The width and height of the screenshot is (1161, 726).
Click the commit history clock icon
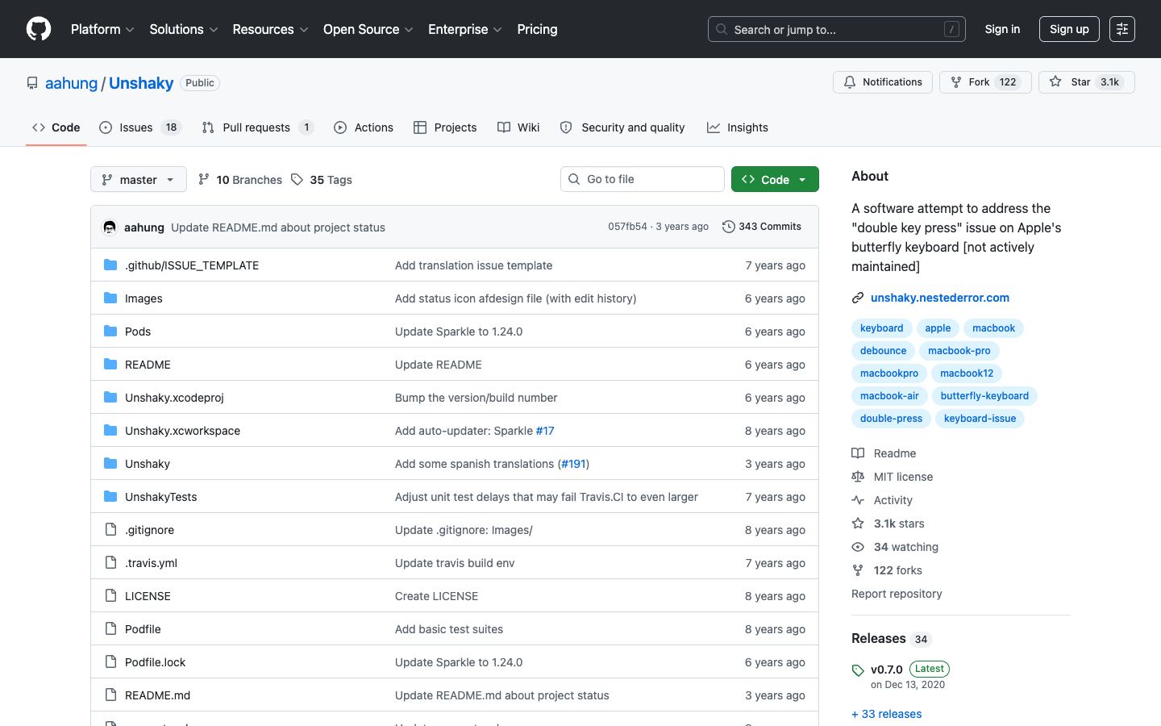pyautogui.click(x=728, y=227)
